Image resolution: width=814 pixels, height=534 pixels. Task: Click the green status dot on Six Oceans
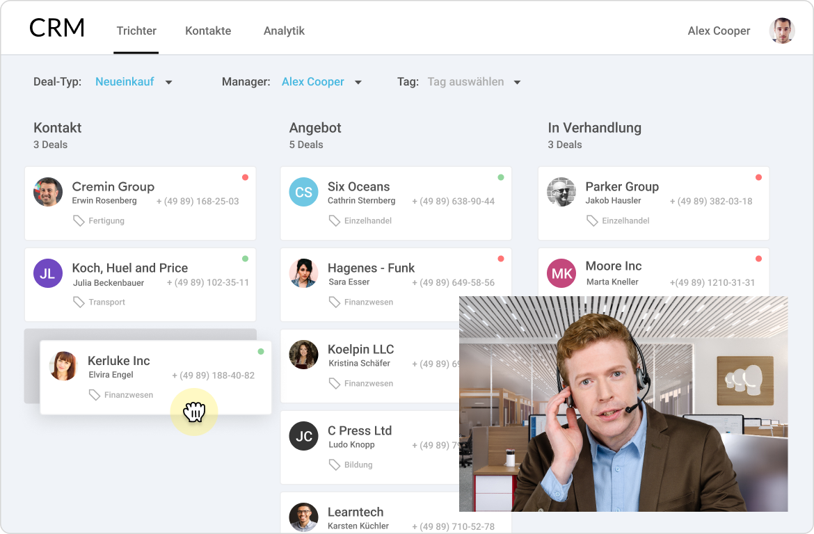(501, 177)
